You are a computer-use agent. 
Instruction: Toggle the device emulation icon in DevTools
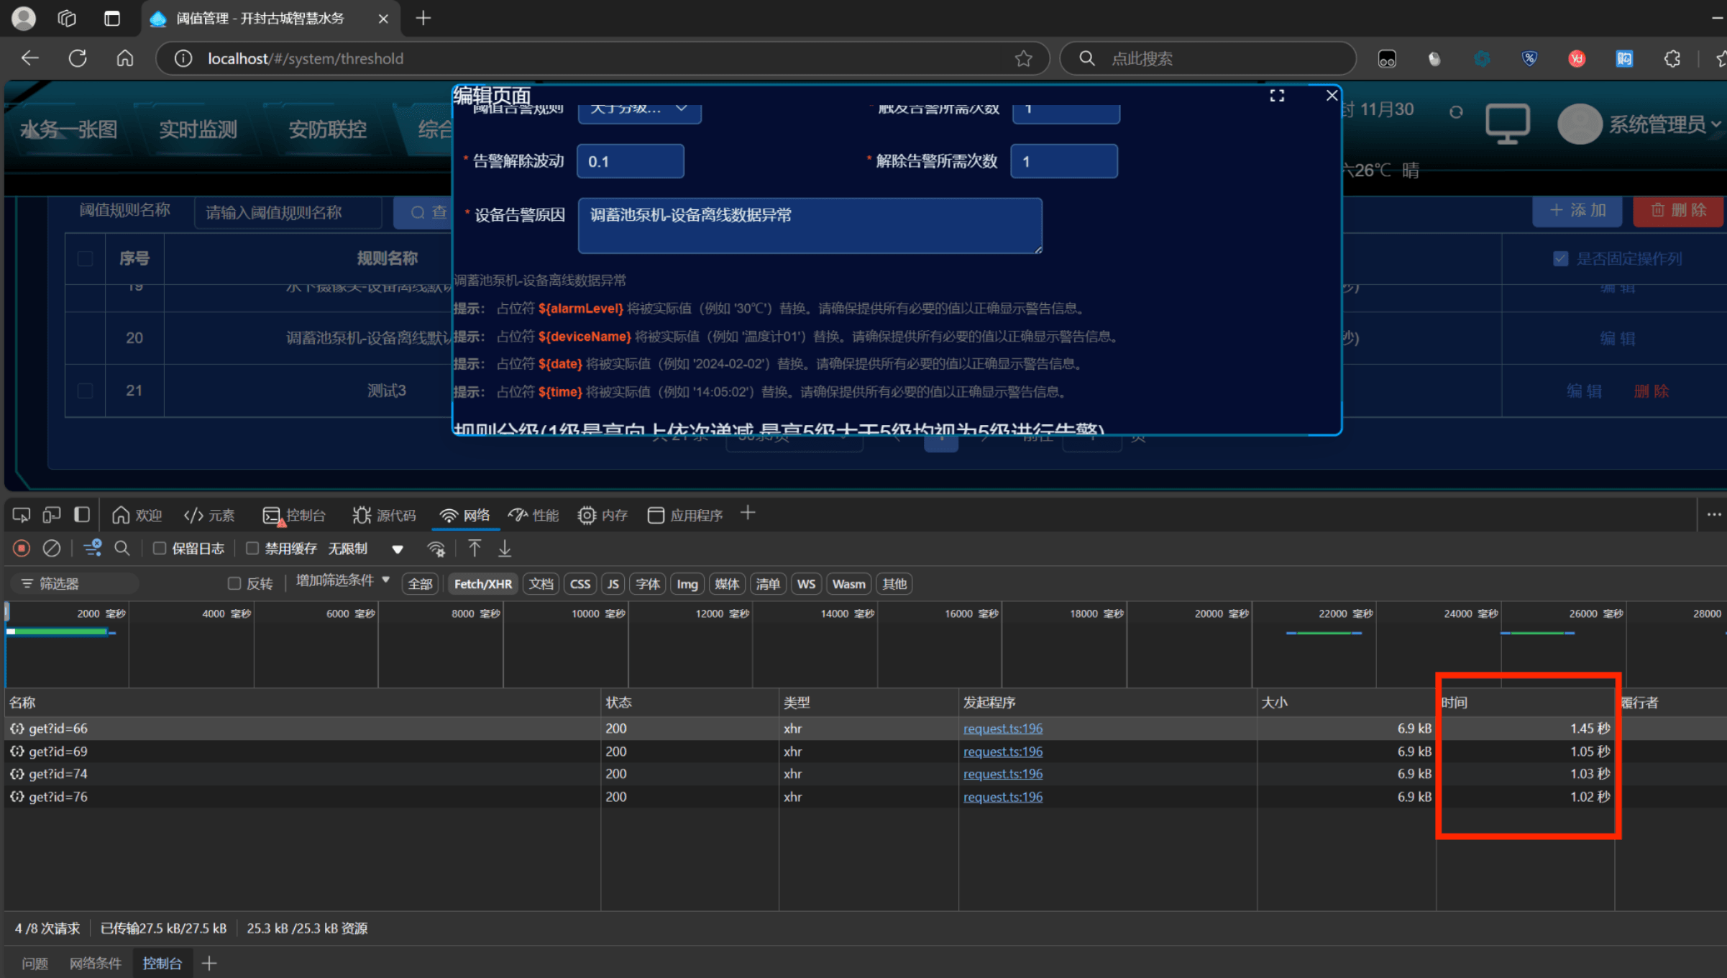point(52,515)
